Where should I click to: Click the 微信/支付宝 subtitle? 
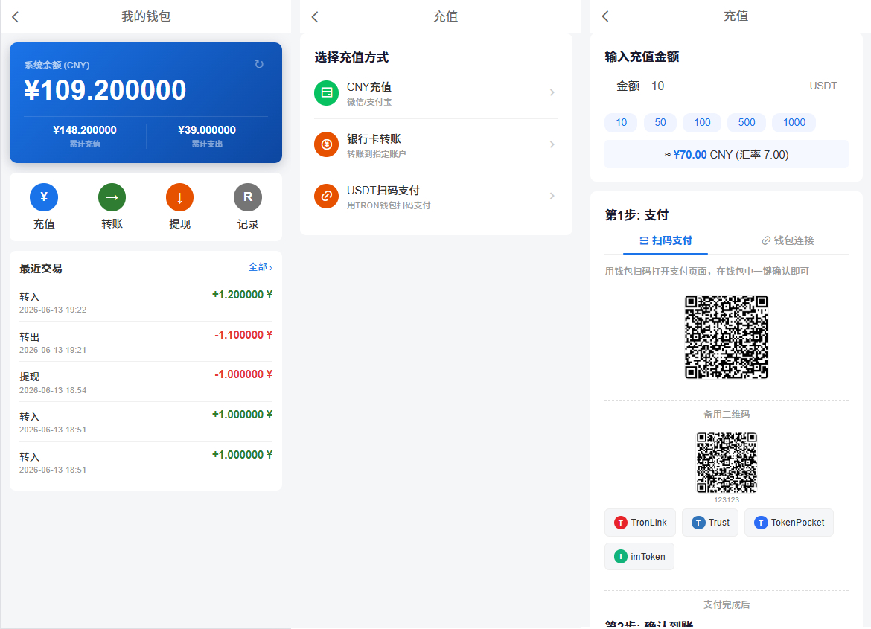click(369, 102)
